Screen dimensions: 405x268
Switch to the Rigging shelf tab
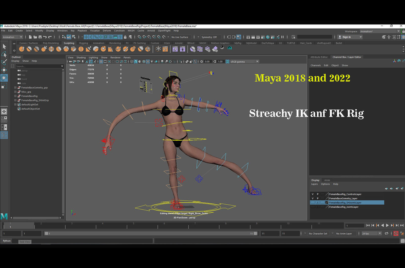(84, 43)
